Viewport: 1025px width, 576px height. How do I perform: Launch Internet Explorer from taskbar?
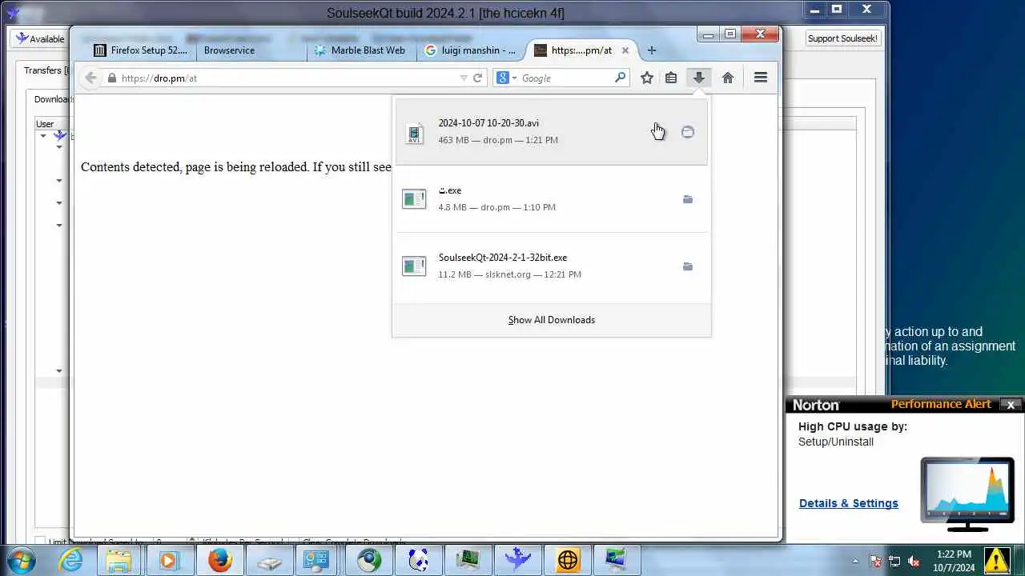pos(71,560)
